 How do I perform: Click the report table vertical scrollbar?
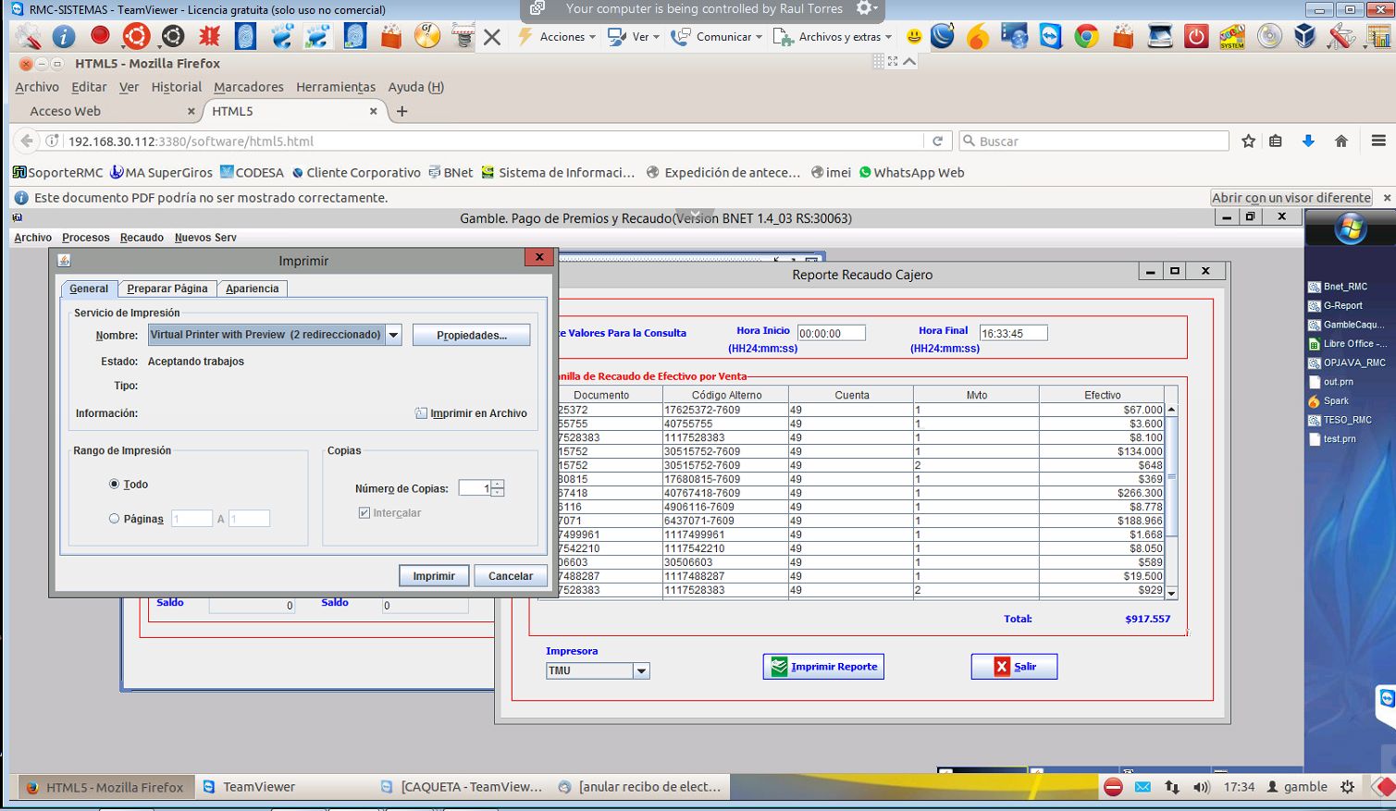(x=1171, y=476)
